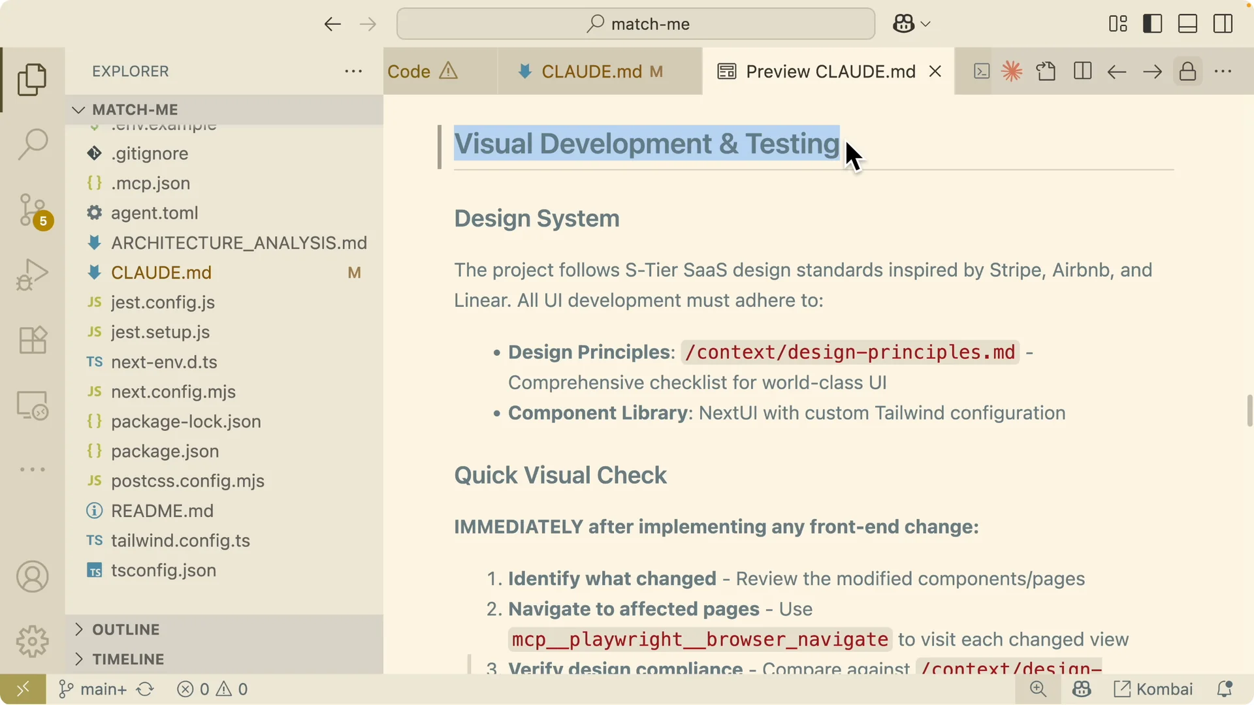Screen dimensions: 1254x705
Task: Open the Remote Explorer view
Action: pyautogui.click(x=32, y=405)
